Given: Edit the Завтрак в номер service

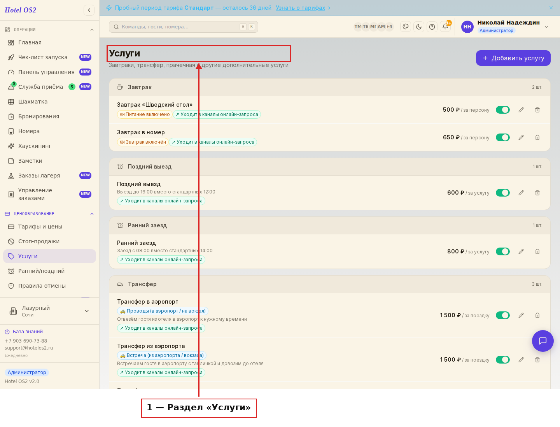Looking at the screenshot, I should click(521, 137).
